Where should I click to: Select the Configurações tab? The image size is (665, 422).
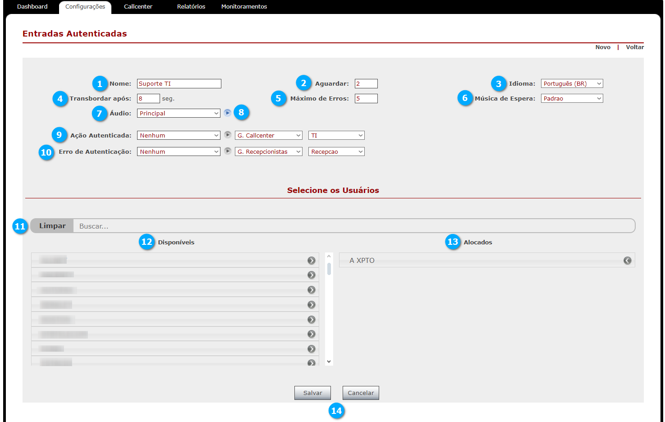tap(85, 7)
